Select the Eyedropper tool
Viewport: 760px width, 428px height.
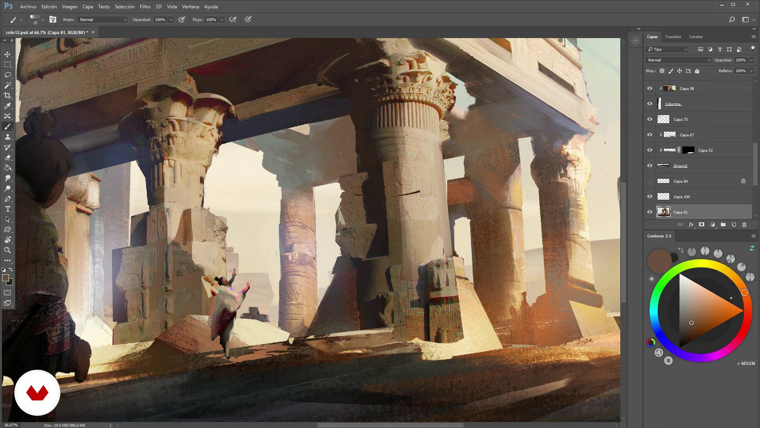coord(8,106)
